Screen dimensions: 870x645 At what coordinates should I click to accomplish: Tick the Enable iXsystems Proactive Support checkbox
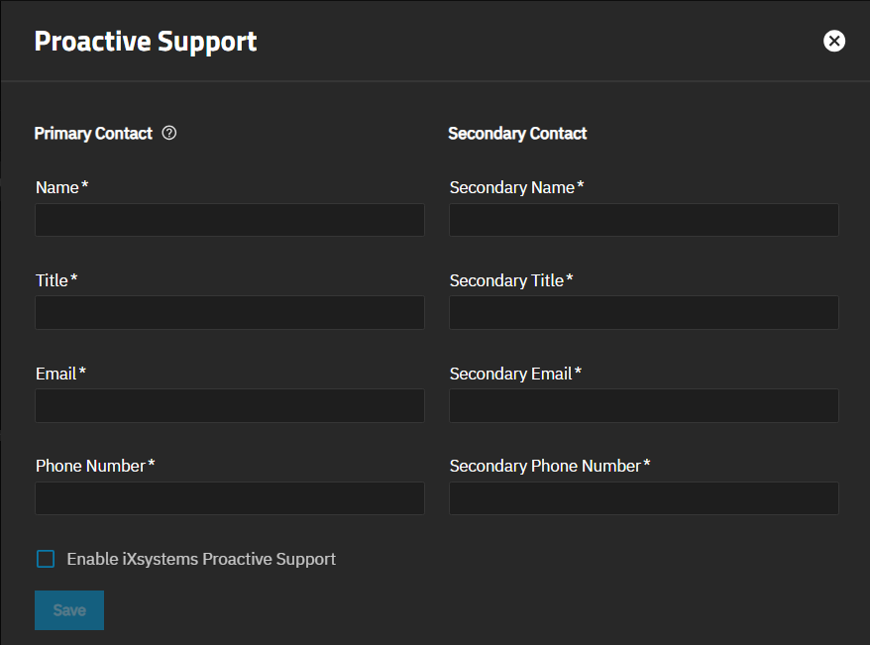tap(46, 559)
